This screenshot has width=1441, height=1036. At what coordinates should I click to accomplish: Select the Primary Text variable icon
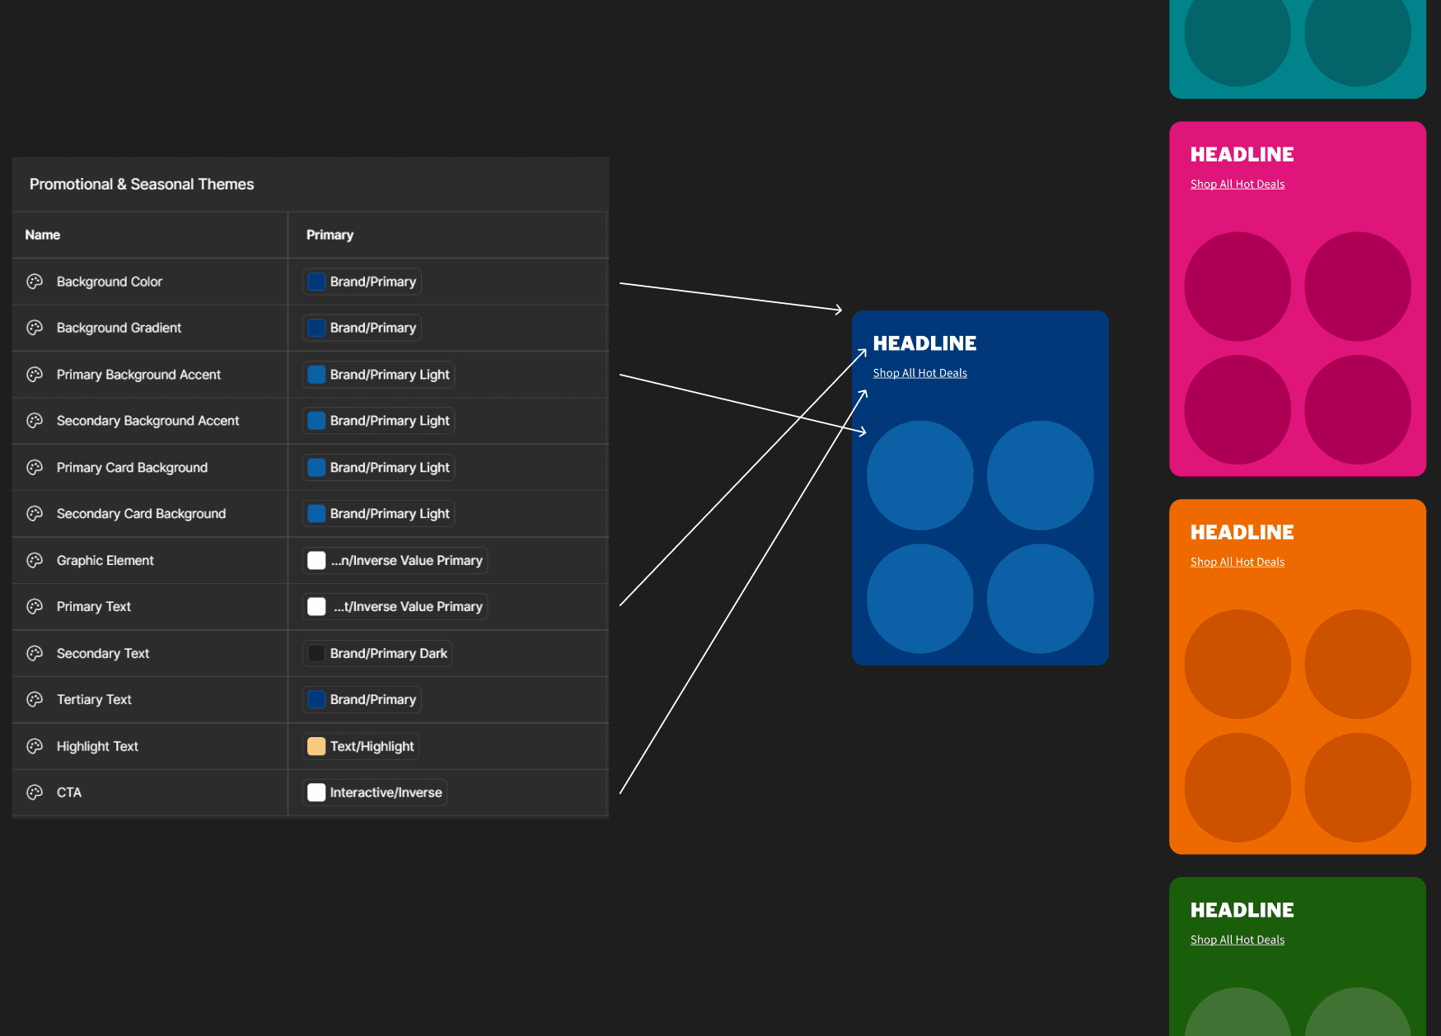pos(35,607)
